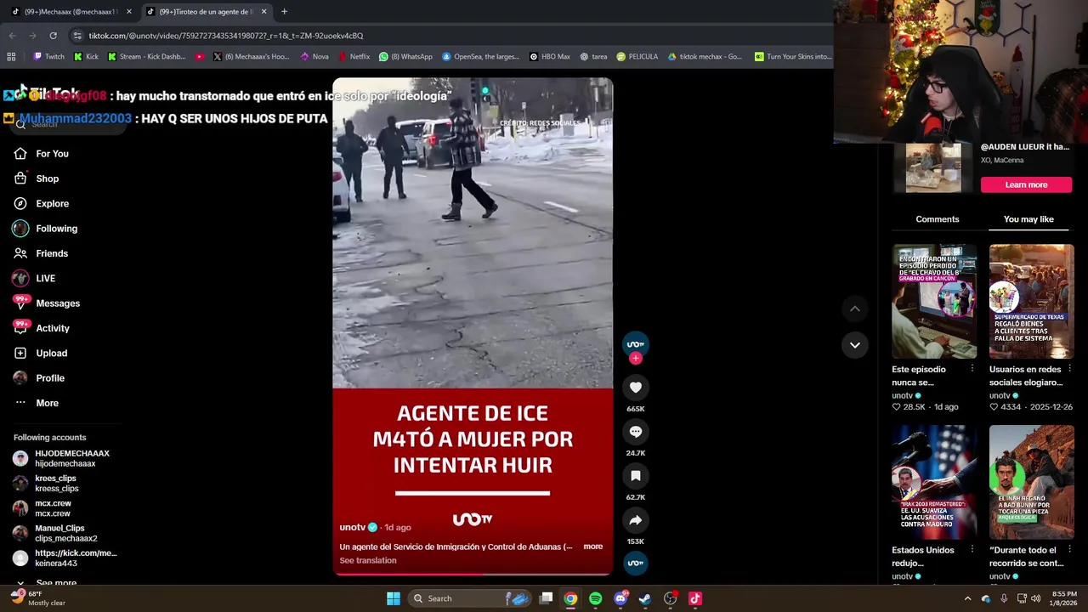The width and height of the screenshot is (1088, 612).
Task: Follow unotv with the red plus badge
Action: (x=635, y=359)
